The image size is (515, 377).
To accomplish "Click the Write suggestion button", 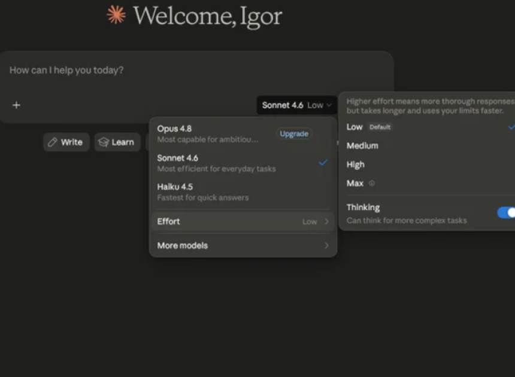I will coord(66,142).
